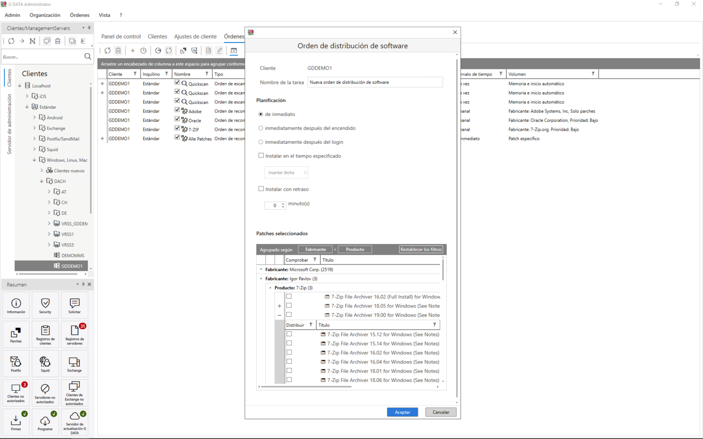Click the pencil edit icon in orders toolbar
703x439 pixels.
click(220, 50)
